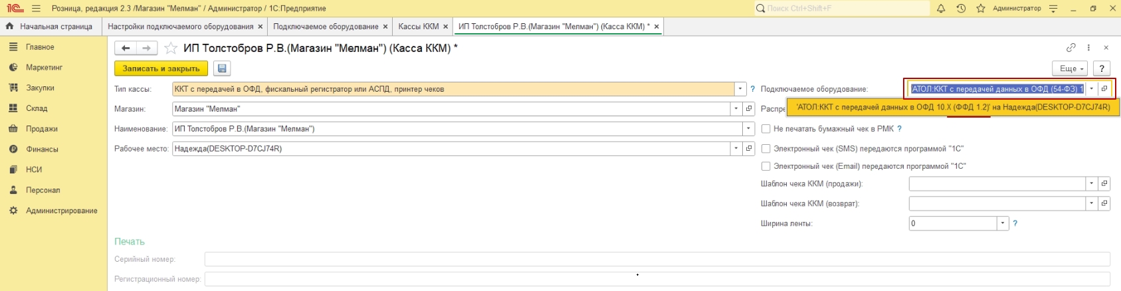Add this form to favorites star
This screenshot has width=1121, height=291.
coord(171,48)
